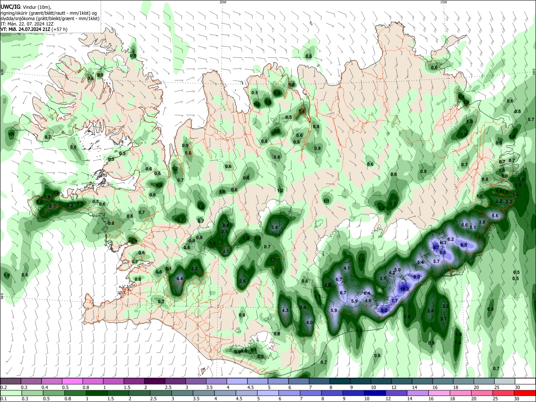Click the 5.4 precipitation value on the map

coord(421,263)
